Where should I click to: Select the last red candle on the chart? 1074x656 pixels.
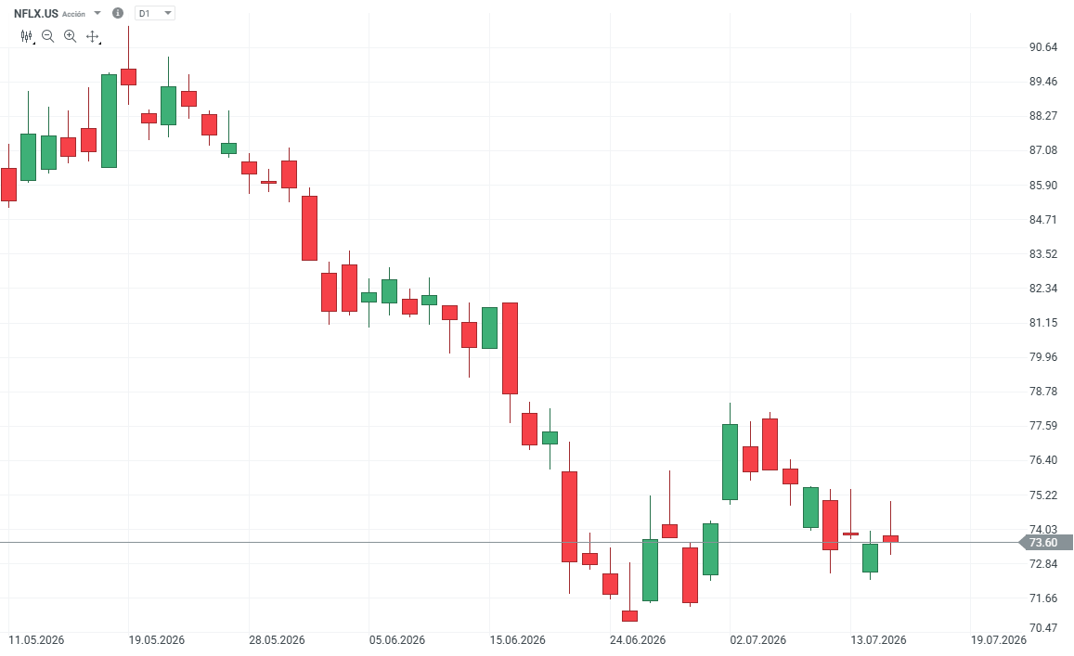tap(890, 539)
